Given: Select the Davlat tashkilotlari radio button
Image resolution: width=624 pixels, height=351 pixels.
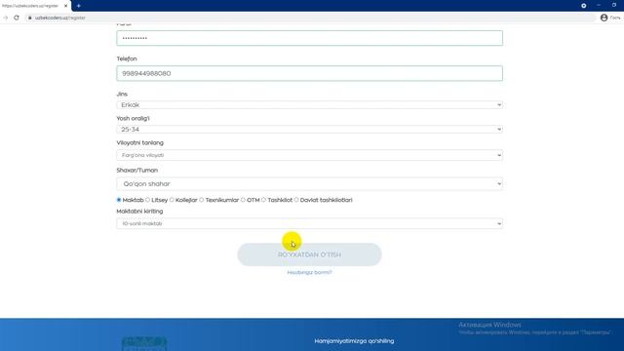Looking at the screenshot, I should (296, 200).
